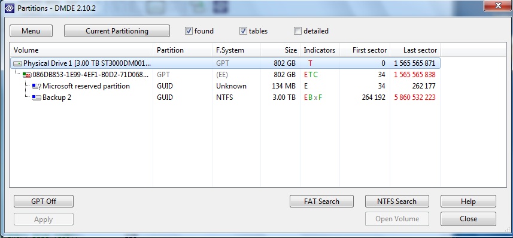Start the FAT Search
The image size is (513, 238).
pos(321,202)
